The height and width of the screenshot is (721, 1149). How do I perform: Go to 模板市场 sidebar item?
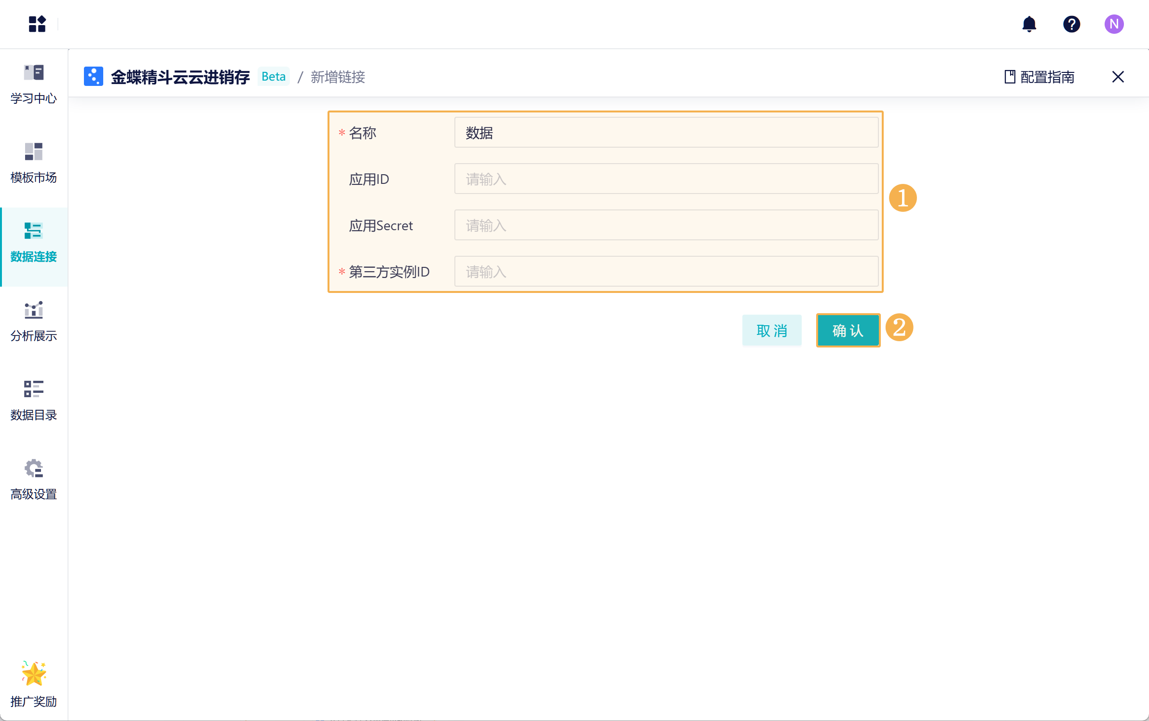point(34,163)
